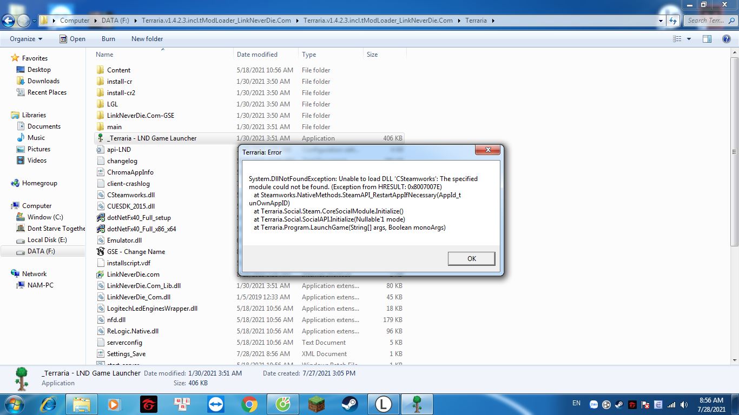The image size is (739, 415).
Task: Click Garena icon in taskbar
Action: 149,404
